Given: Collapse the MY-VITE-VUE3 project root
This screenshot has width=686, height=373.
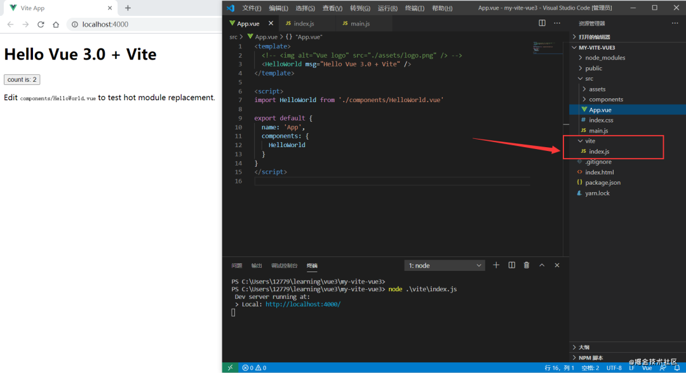Looking at the screenshot, I should [628, 48].
